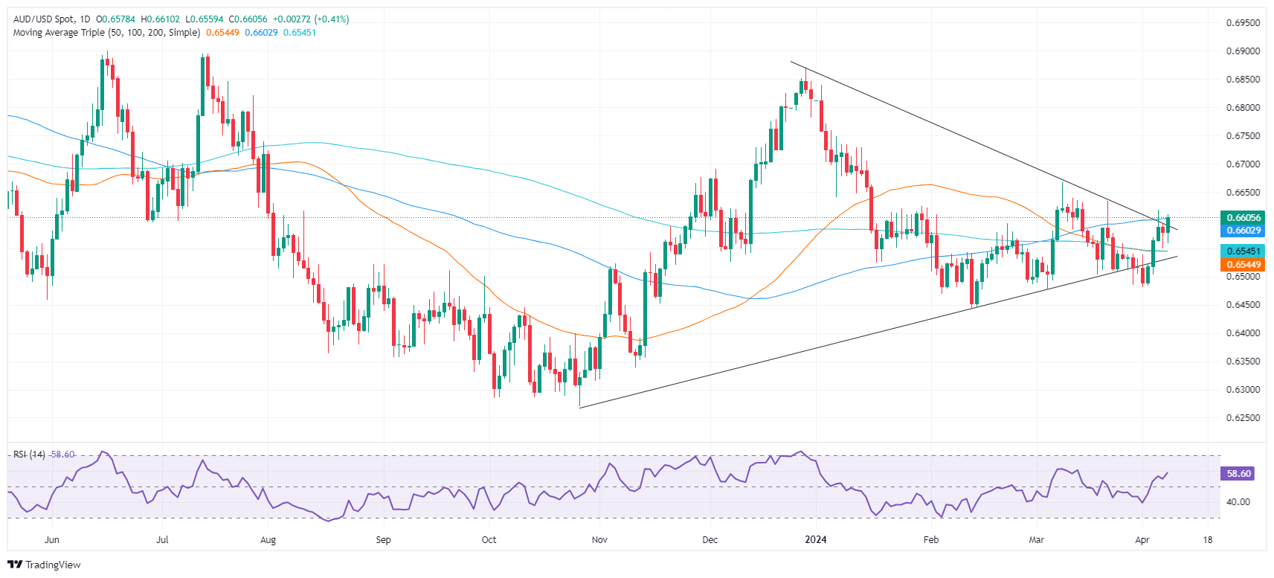The image size is (1274, 578).
Task: Click the 0.69500 price axis label
Action: point(1243,23)
